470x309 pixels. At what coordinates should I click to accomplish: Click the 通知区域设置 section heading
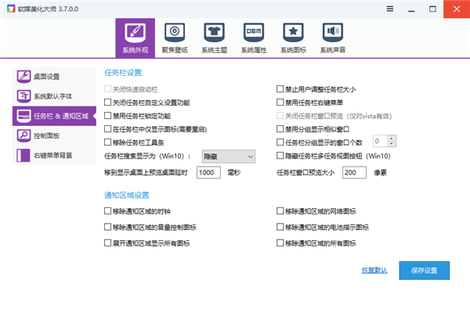(126, 196)
